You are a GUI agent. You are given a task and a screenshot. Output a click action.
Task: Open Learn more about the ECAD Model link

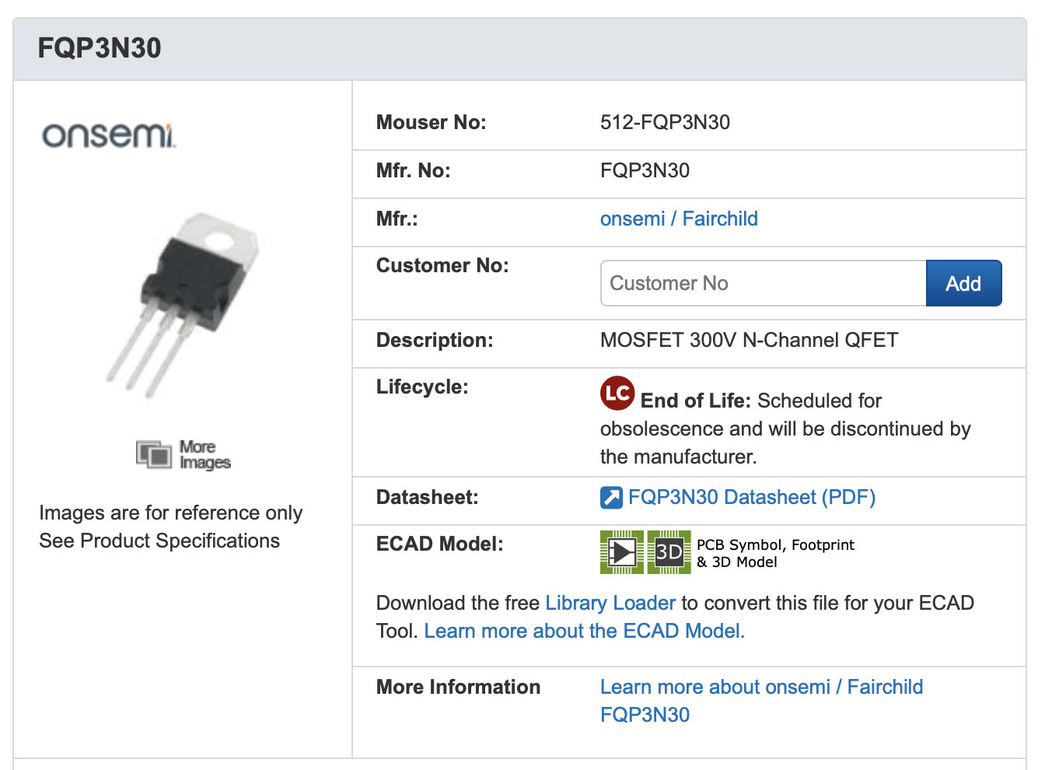pos(584,631)
